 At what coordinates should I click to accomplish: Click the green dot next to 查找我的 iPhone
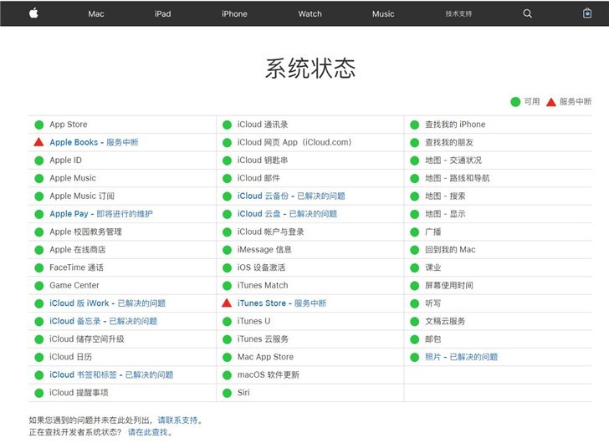click(x=414, y=125)
